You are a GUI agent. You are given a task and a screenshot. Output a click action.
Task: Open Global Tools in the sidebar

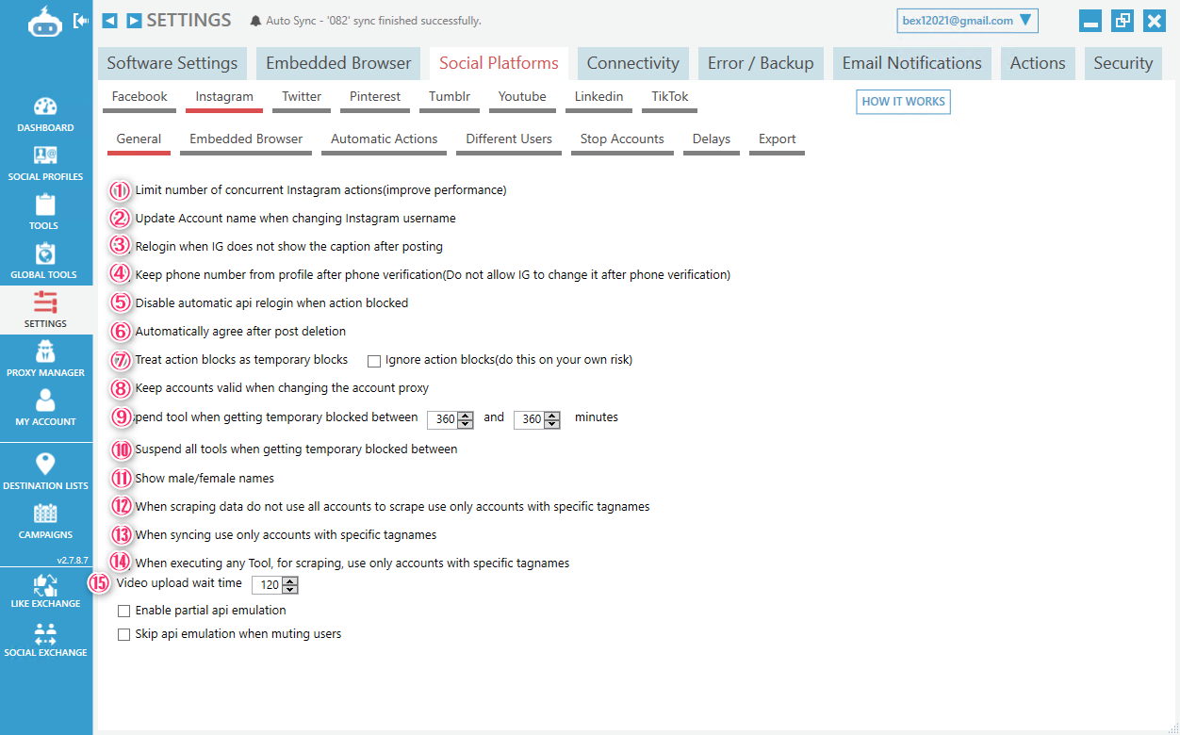(x=45, y=261)
